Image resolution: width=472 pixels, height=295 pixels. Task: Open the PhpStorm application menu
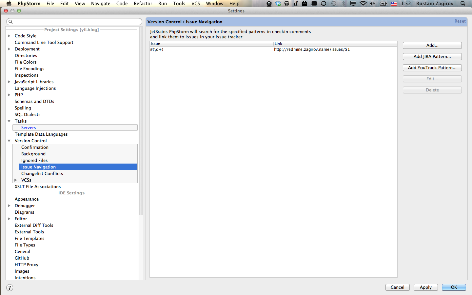coord(29,4)
